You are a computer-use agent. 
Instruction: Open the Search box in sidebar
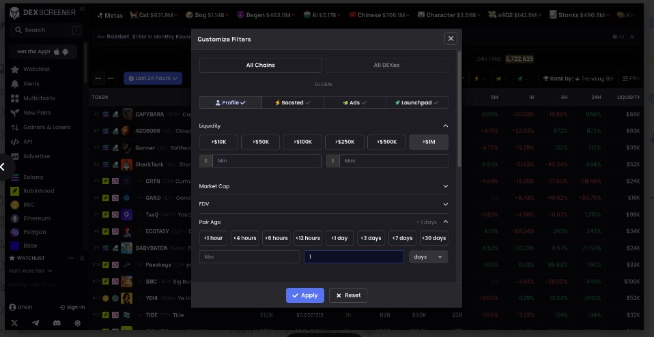[47, 30]
